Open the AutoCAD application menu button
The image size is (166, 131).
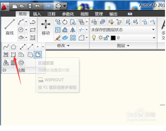[x=5, y=7]
